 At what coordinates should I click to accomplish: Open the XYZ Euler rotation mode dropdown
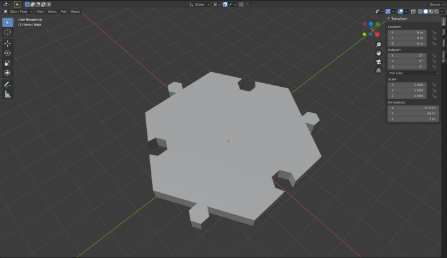click(413, 73)
